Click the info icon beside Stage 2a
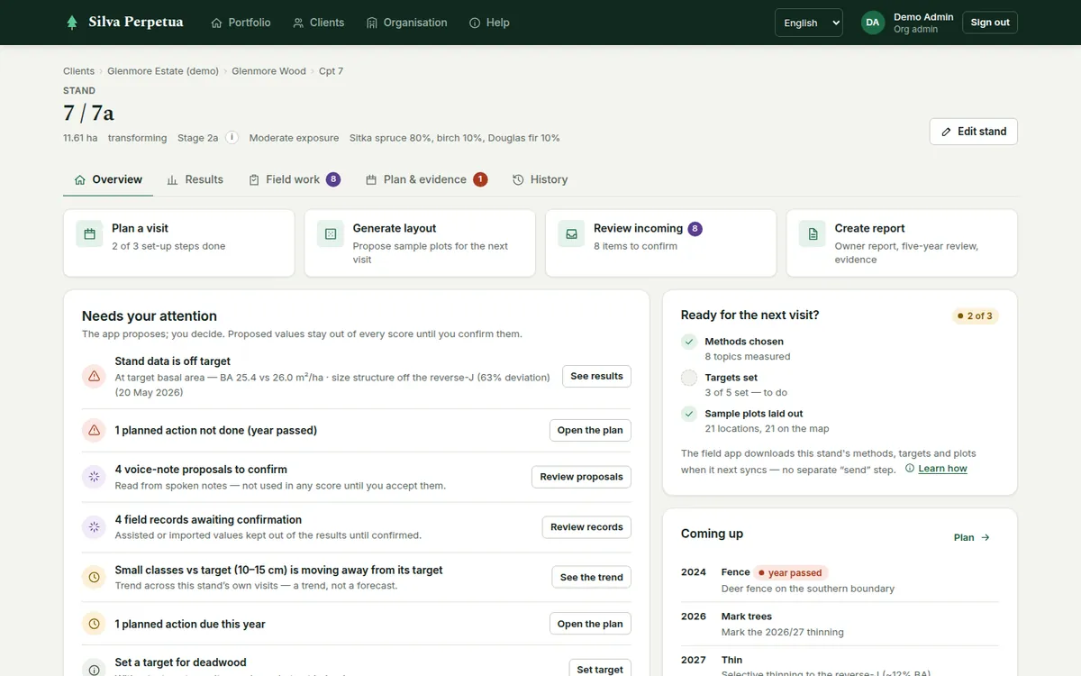 coord(232,138)
